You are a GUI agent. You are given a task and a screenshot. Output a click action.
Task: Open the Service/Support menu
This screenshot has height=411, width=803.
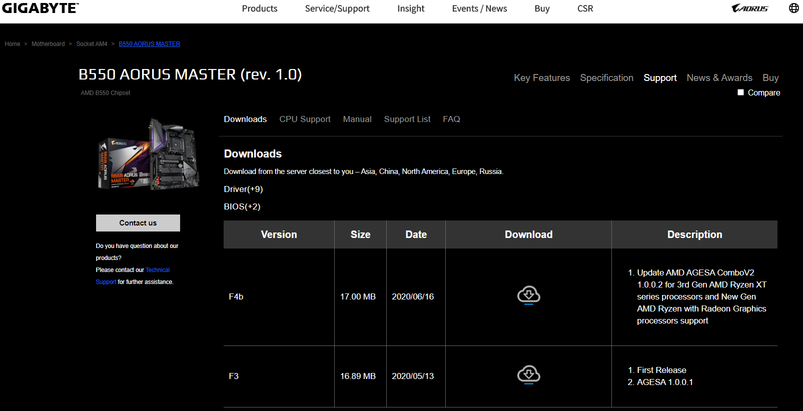click(x=337, y=8)
